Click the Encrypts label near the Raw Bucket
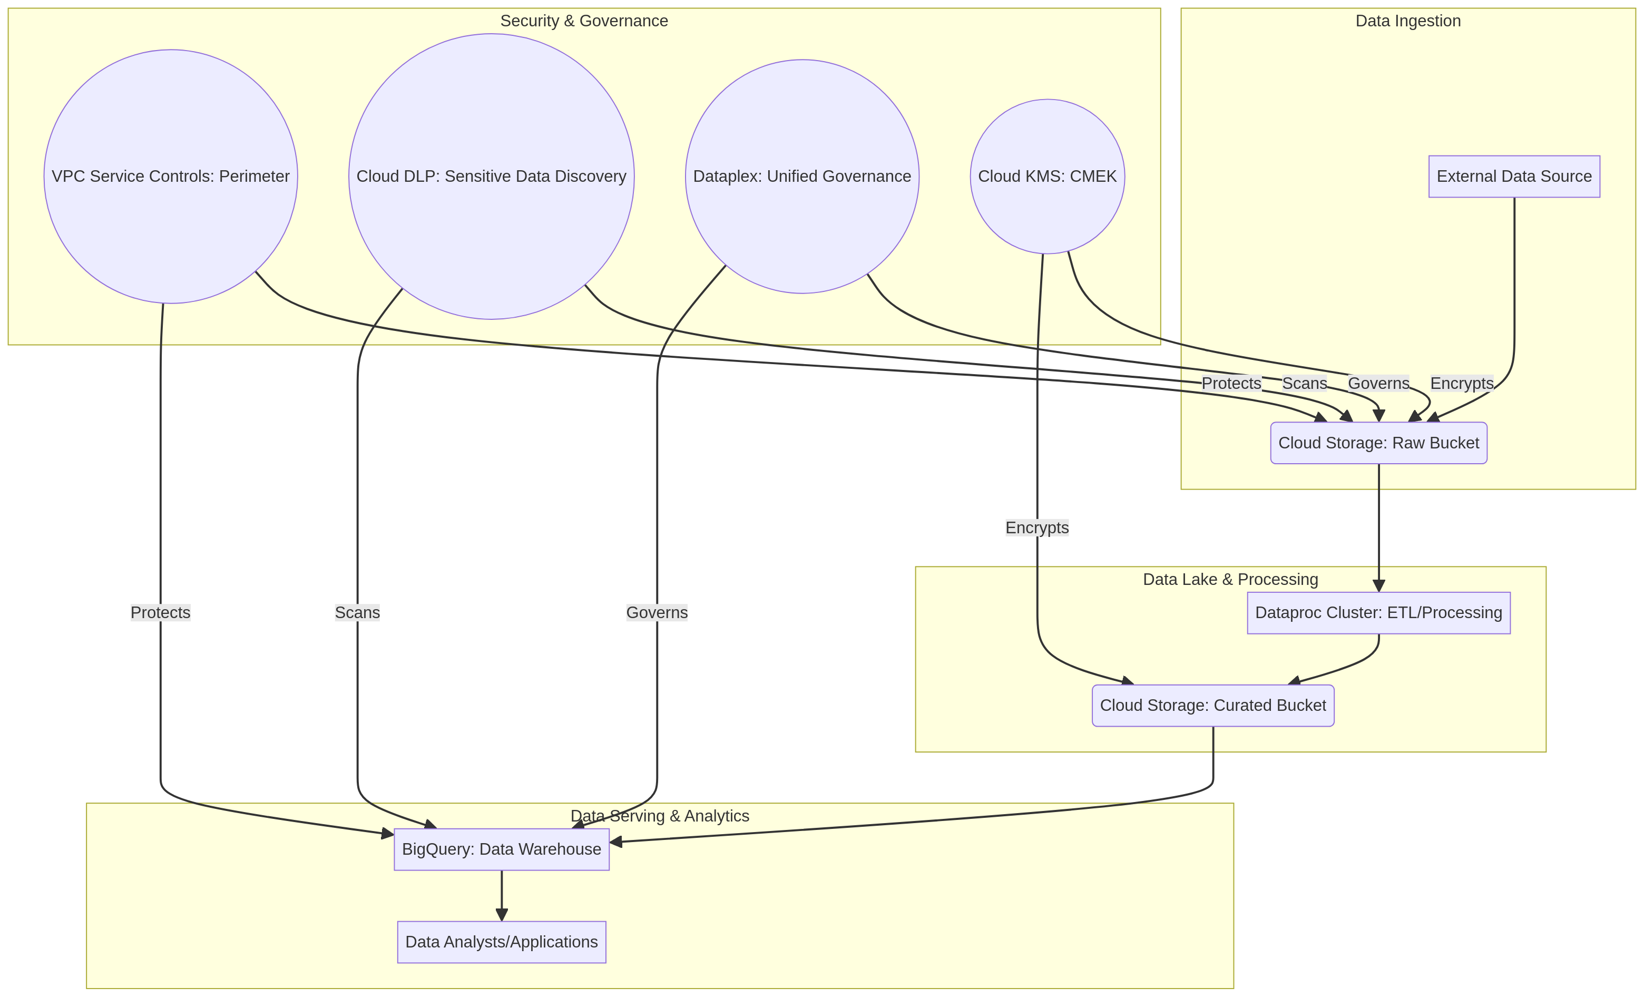Viewport: 1644px width, 997px height. 1462,383
